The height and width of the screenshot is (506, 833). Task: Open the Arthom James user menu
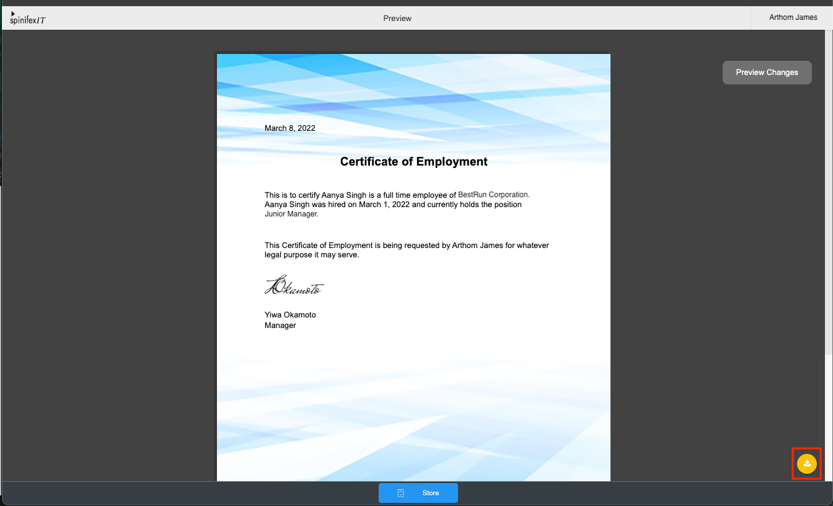coord(793,17)
